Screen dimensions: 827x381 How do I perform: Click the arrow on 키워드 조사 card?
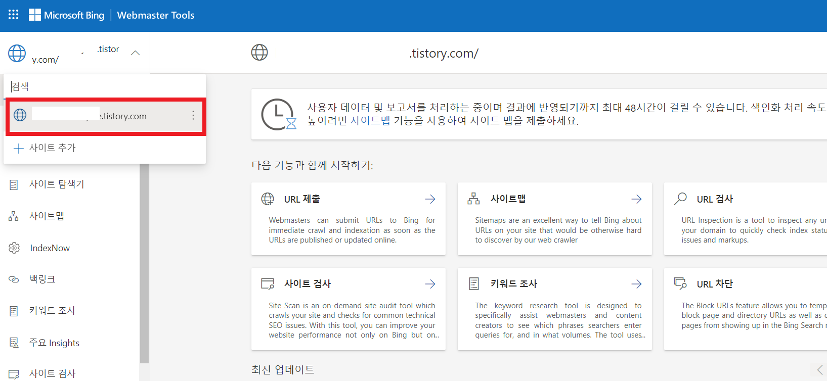637,284
